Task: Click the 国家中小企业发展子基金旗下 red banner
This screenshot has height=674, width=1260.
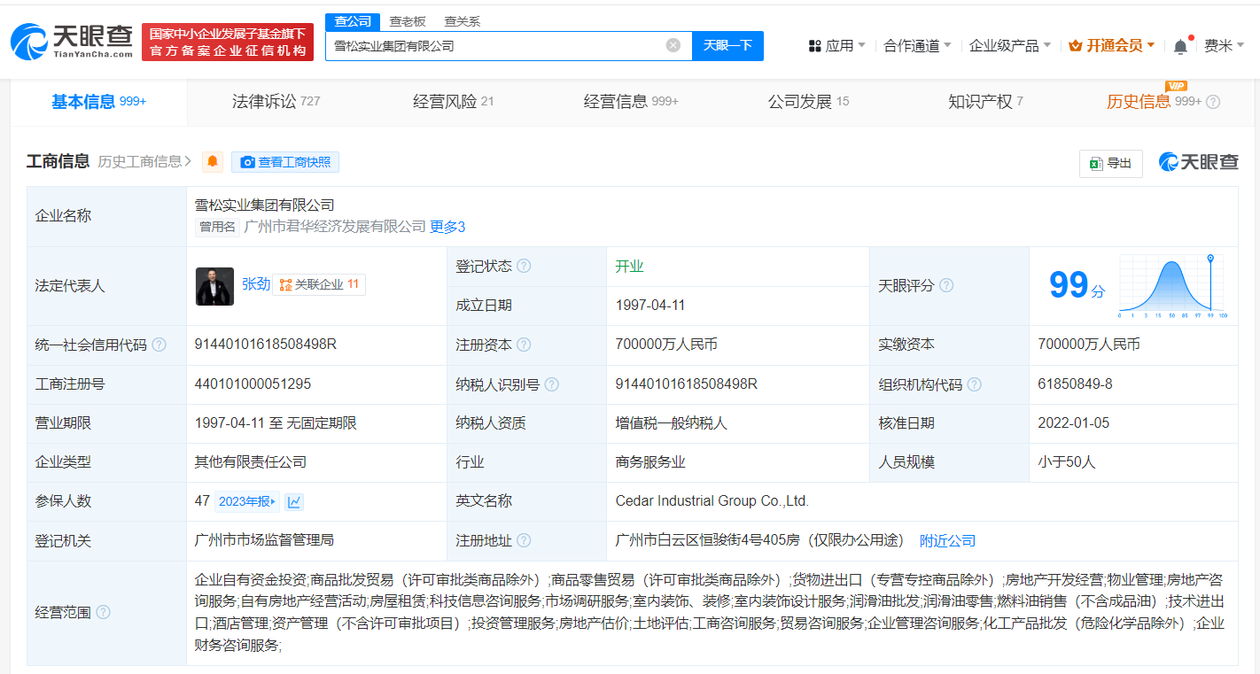Action: (228, 43)
